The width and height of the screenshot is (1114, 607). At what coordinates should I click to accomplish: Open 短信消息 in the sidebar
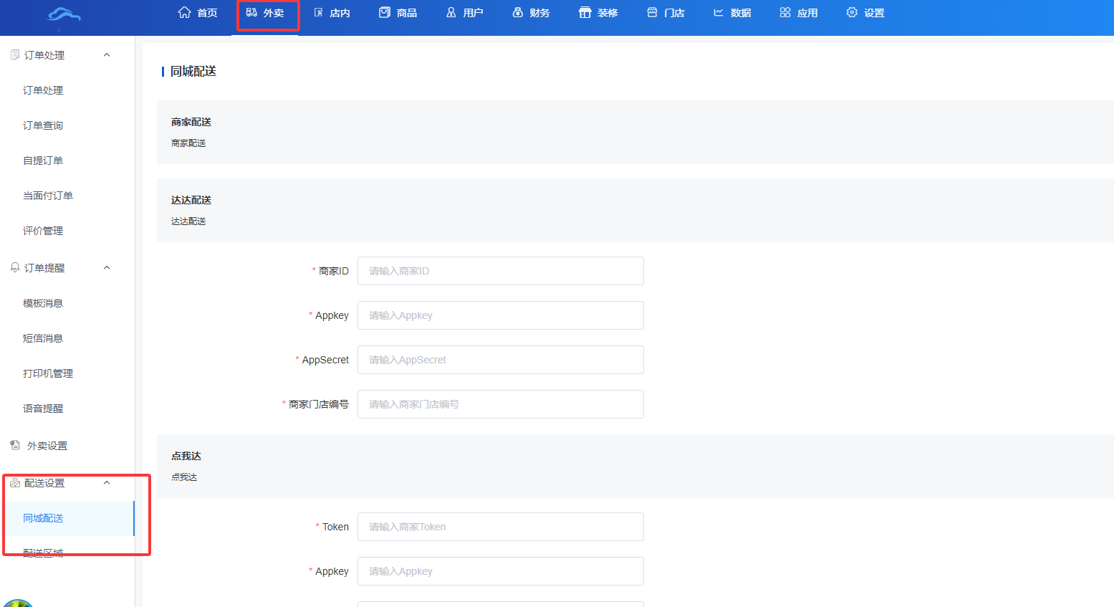[43, 338]
